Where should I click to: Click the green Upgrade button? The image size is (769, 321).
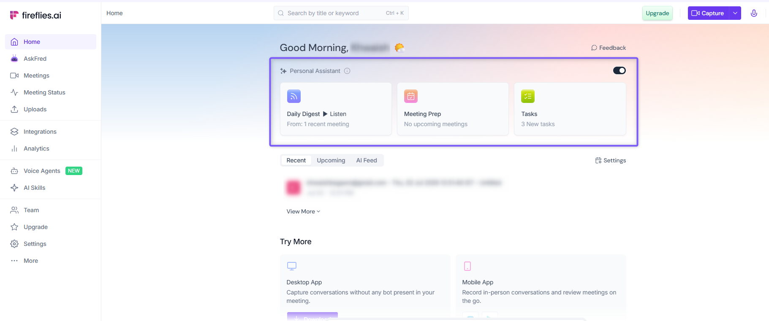pyautogui.click(x=657, y=13)
